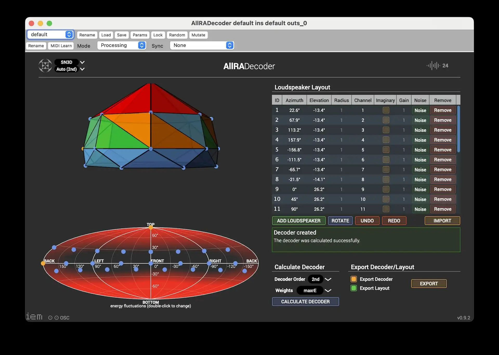Open the Auto (2nd) order dropdown
The image size is (499, 355).
[70, 69]
